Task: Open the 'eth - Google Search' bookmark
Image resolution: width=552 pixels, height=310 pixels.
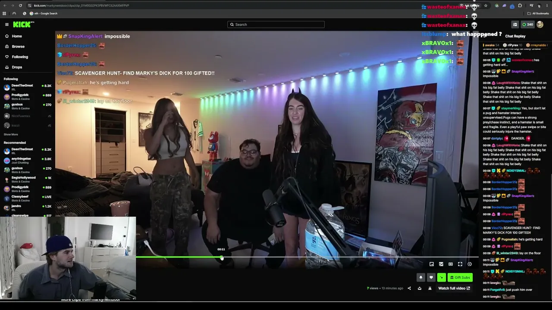Action: click(43, 13)
